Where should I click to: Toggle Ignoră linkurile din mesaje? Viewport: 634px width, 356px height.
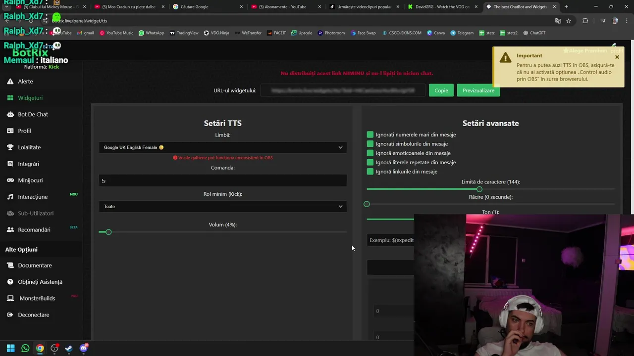[370, 172]
